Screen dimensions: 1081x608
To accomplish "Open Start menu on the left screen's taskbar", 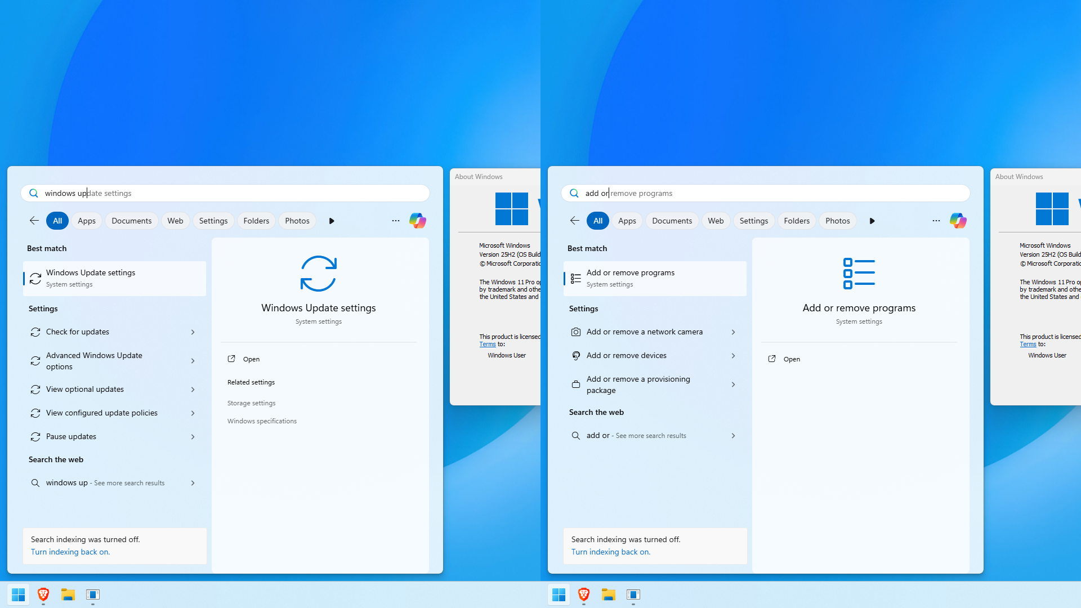I will click(x=19, y=594).
